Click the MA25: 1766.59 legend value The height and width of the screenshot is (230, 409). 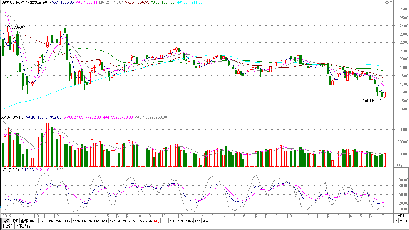(x=137, y=2)
